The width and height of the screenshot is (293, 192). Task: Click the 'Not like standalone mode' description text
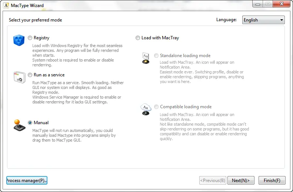click(204, 132)
